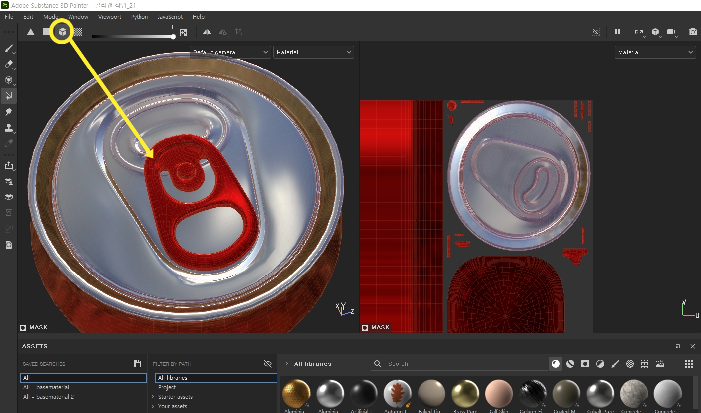This screenshot has width=701, height=413.
Task: Open the Window menu
Action: point(78,17)
